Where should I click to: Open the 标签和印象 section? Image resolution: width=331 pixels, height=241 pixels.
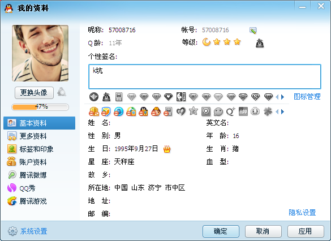coord(39,149)
